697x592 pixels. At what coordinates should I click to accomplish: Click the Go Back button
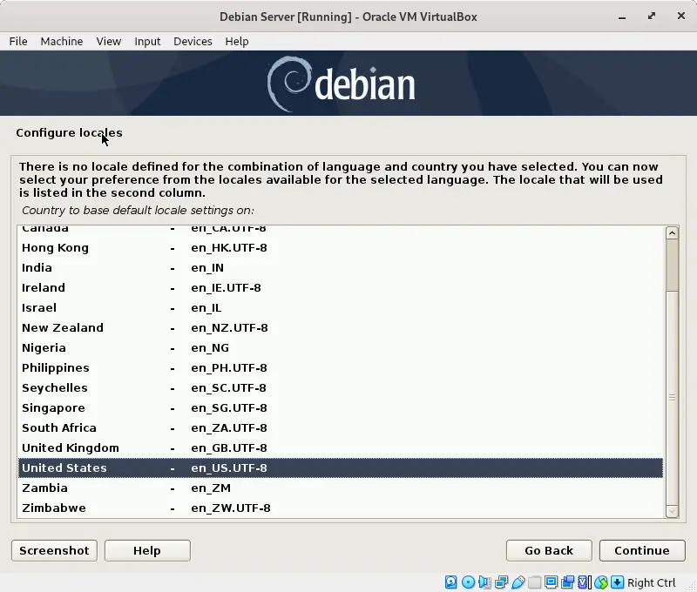point(549,551)
